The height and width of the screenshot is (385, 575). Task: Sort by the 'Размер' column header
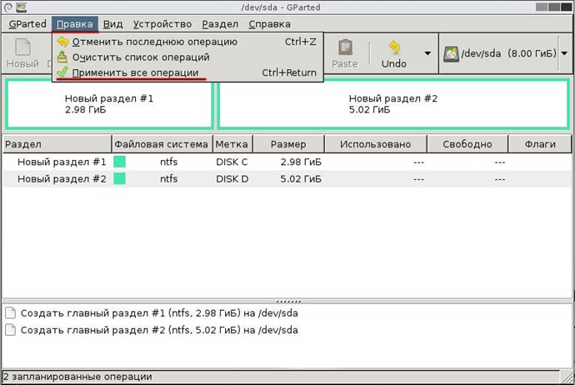pos(287,144)
